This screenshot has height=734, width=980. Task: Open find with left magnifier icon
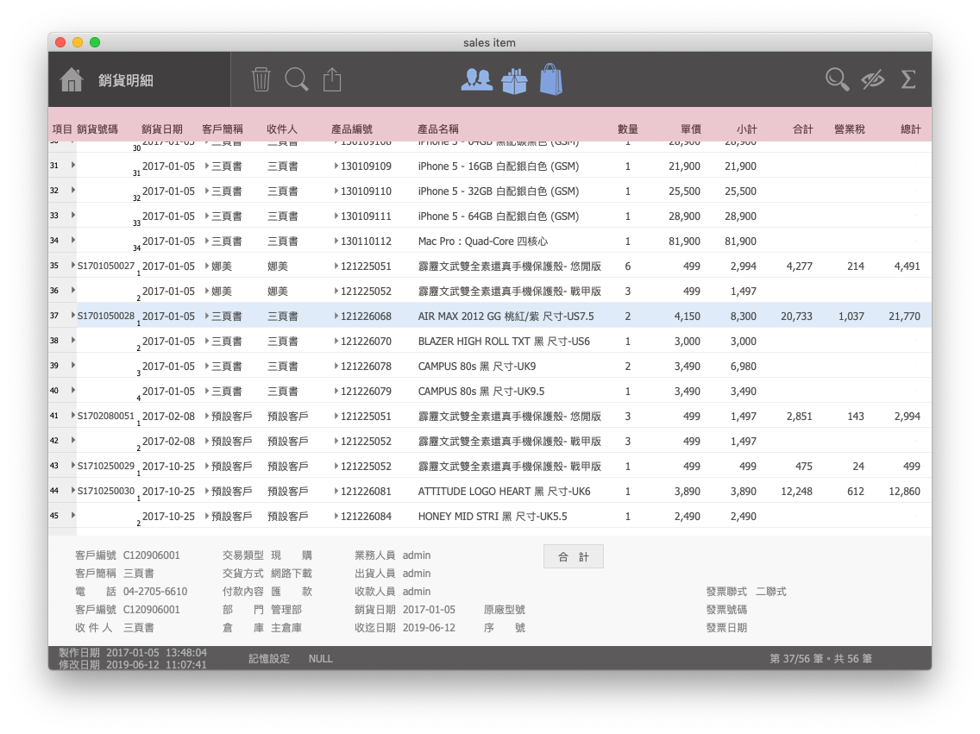[297, 80]
